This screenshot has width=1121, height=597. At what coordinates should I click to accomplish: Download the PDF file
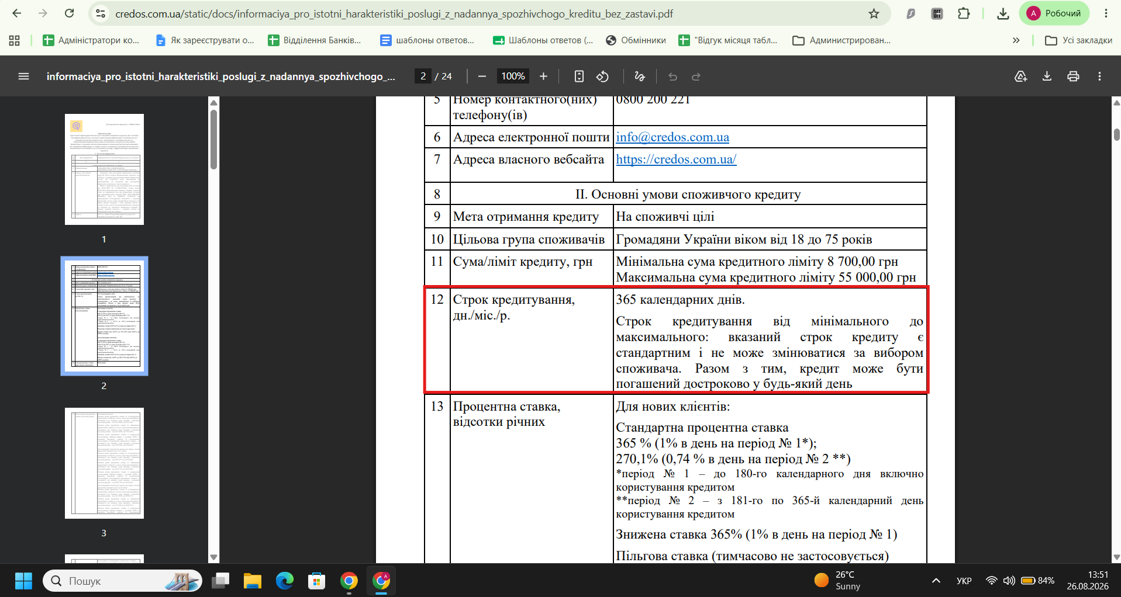pyautogui.click(x=1047, y=76)
